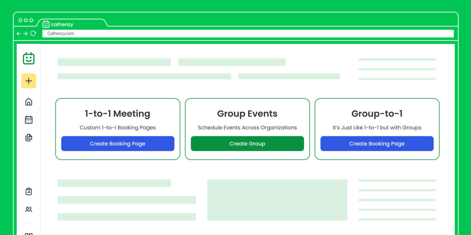
Task: Open the teams icon showing two people
Action: coord(29,209)
